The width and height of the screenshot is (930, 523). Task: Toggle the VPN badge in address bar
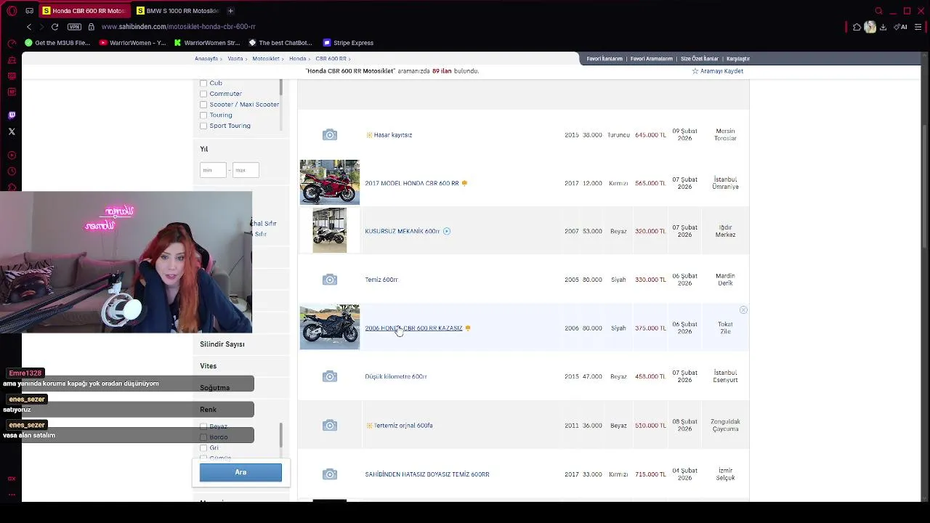pyautogui.click(x=74, y=27)
